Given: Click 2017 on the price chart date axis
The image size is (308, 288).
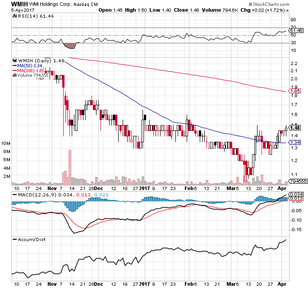Looking at the screenshot, I should [x=144, y=188].
